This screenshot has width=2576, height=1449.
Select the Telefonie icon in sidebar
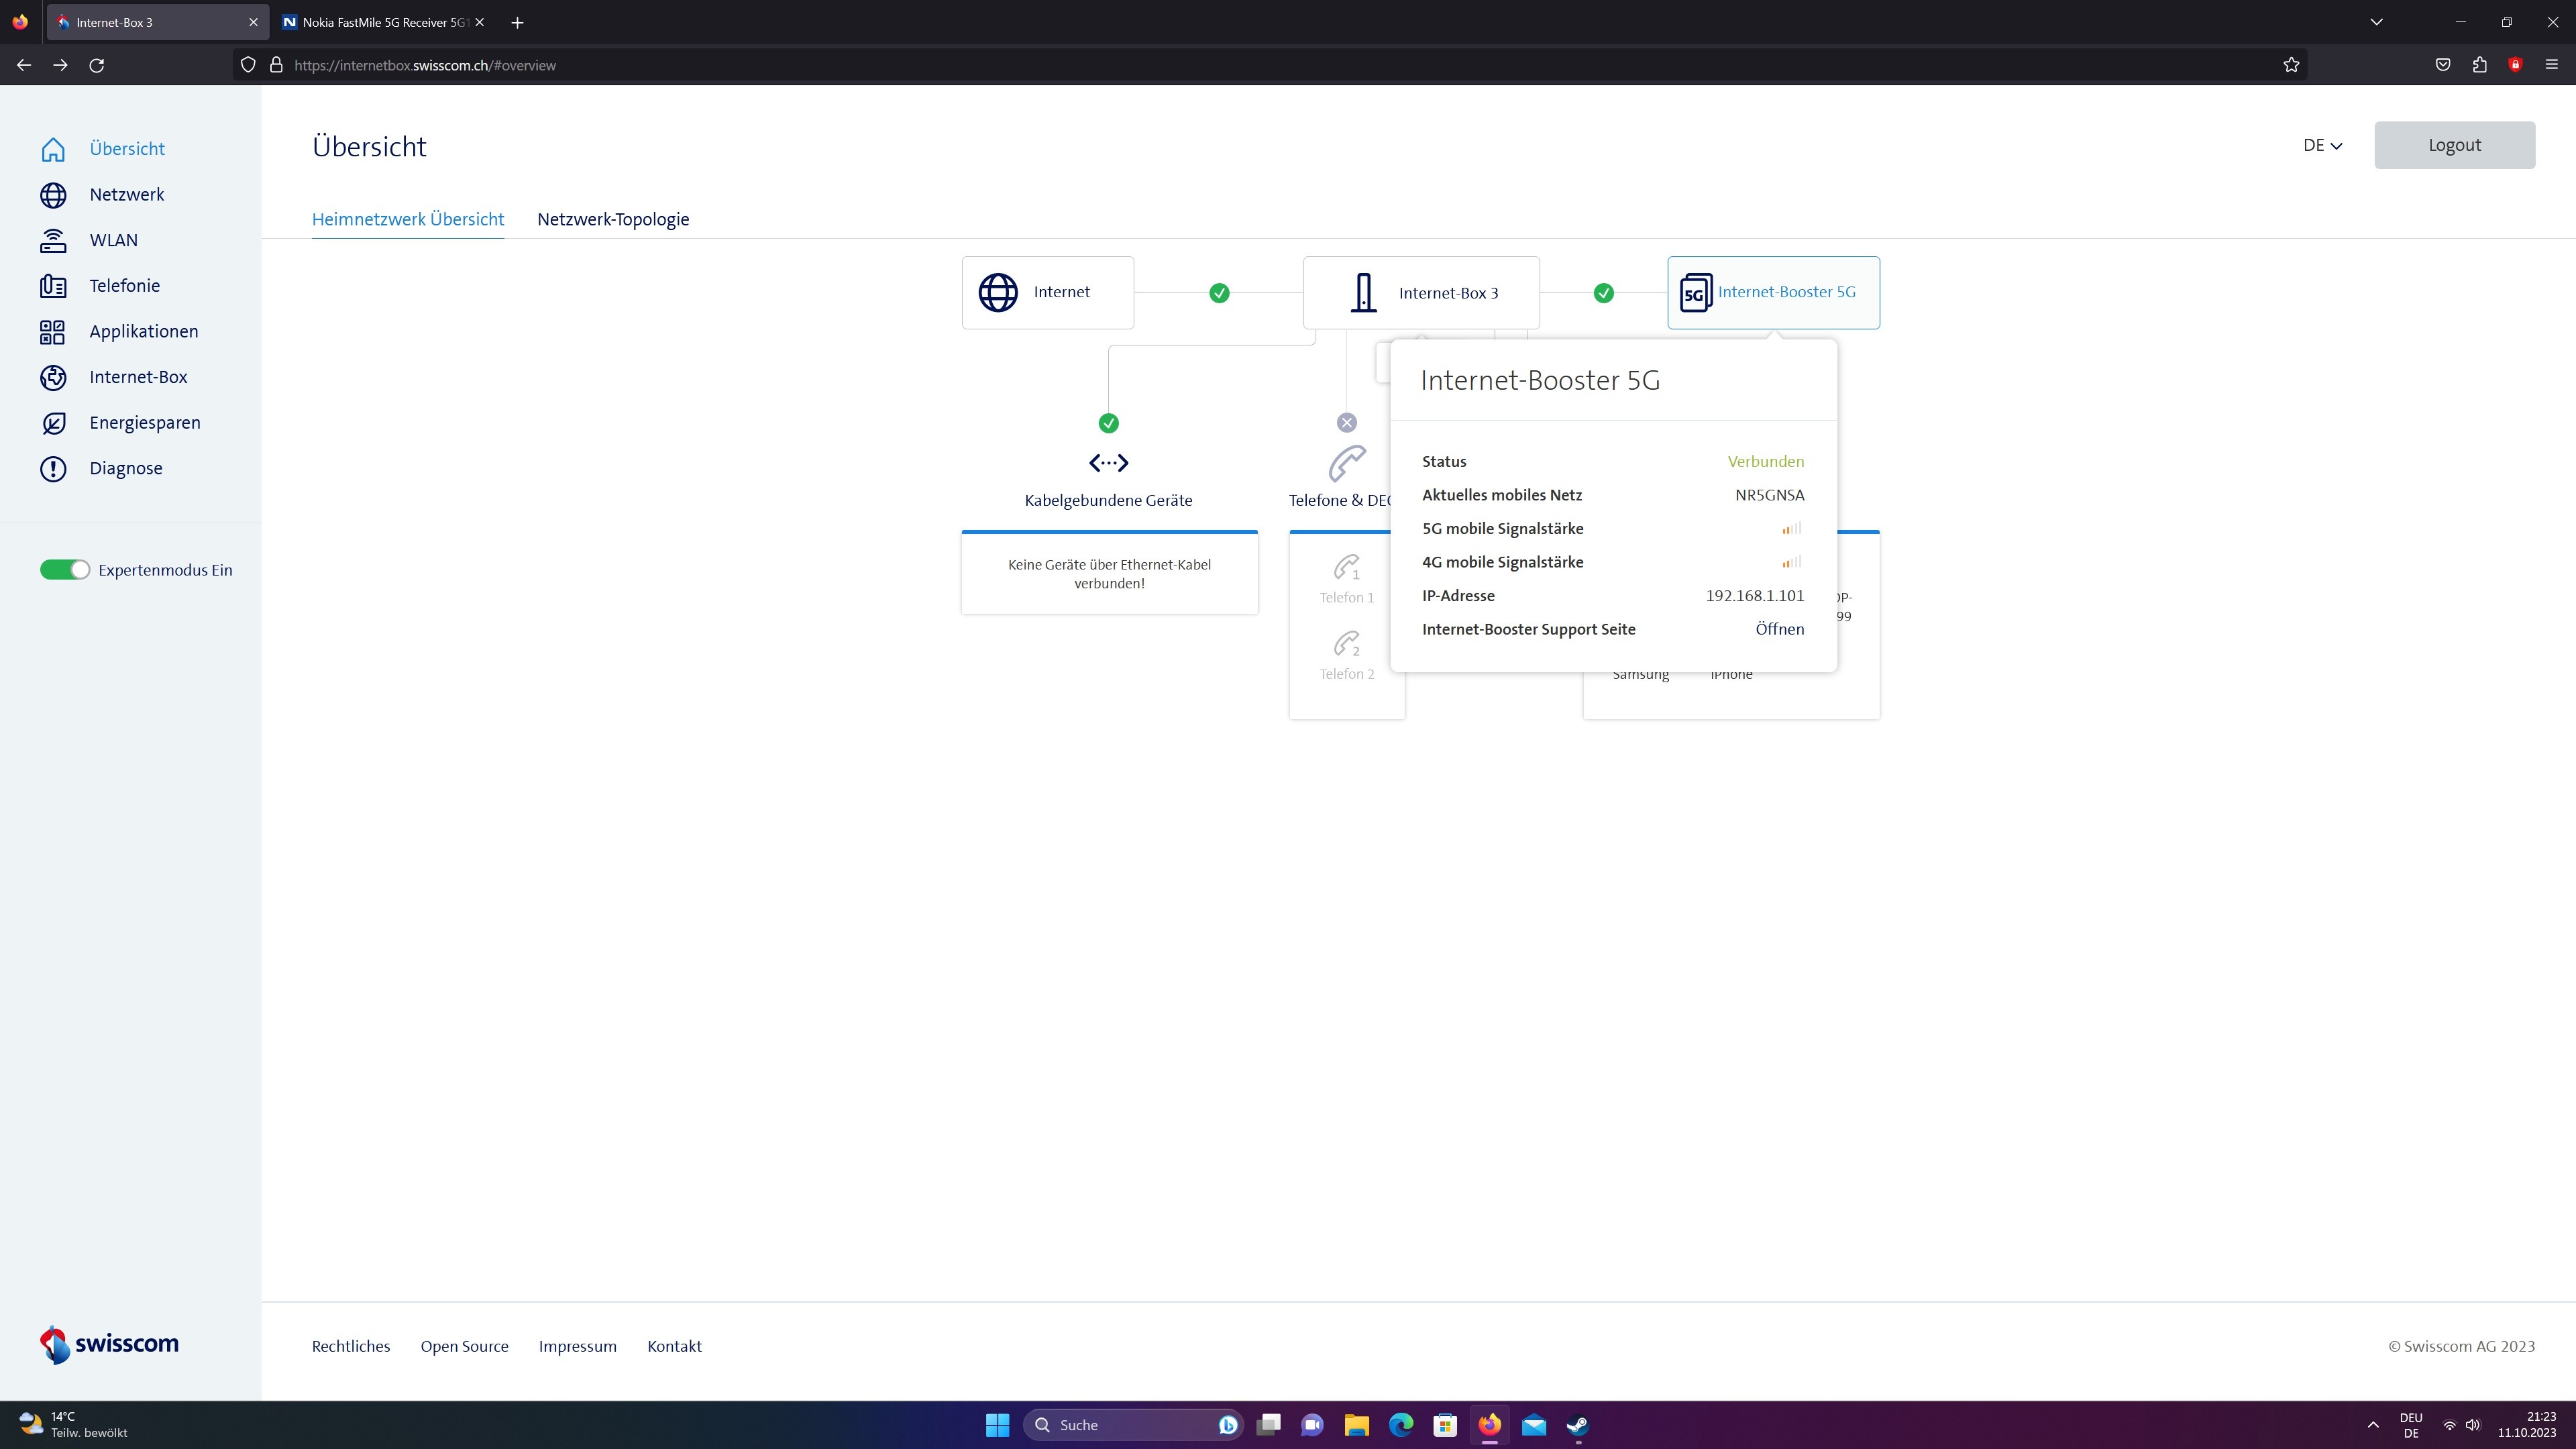click(x=53, y=286)
